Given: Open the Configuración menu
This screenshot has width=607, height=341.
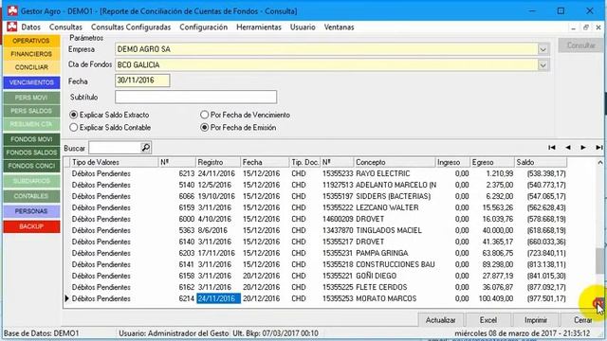Looking at the screenshot, I should [x=204, y=27].
